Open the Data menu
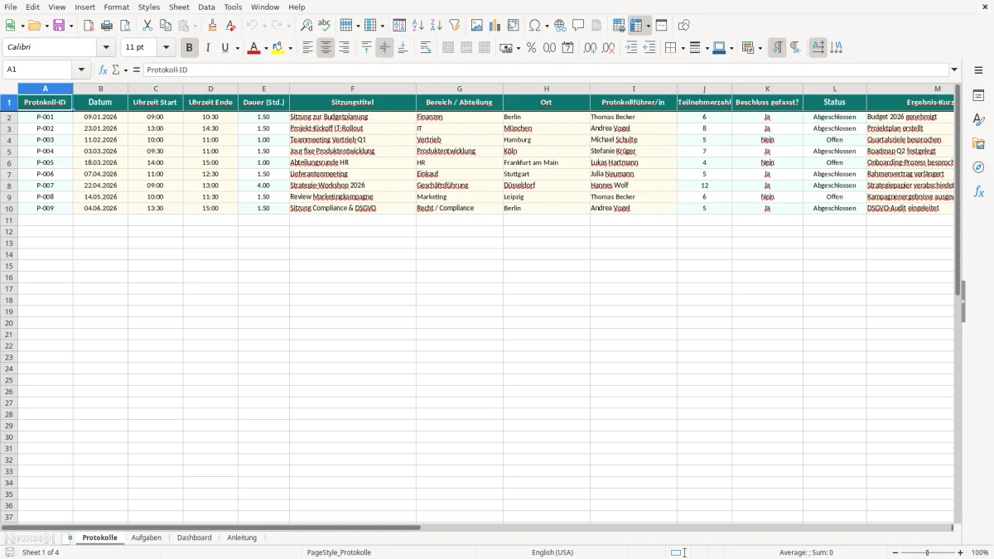The width and height of the screenshot is (994, 559). tap(206, 7)
